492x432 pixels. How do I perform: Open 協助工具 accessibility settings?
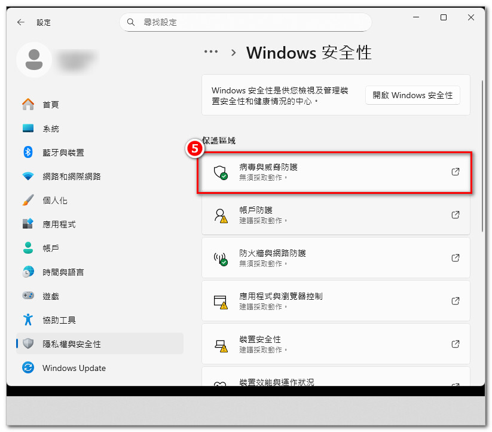[x=59, y=320]
